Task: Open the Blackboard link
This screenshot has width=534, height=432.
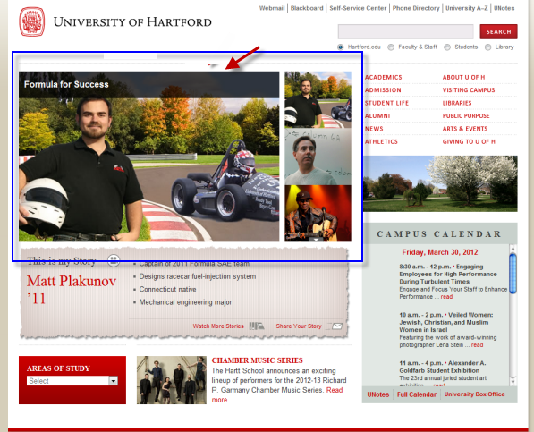Action: click(307, 8)
